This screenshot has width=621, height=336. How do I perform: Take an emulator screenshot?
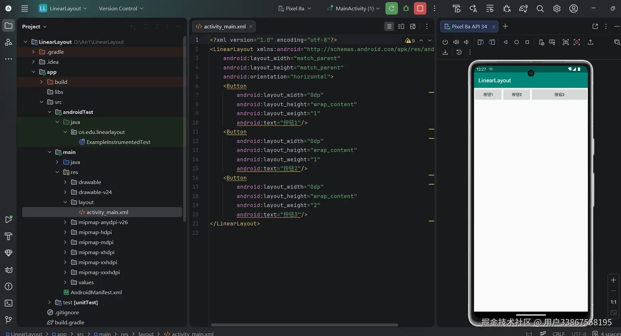(x=565, y=42)
